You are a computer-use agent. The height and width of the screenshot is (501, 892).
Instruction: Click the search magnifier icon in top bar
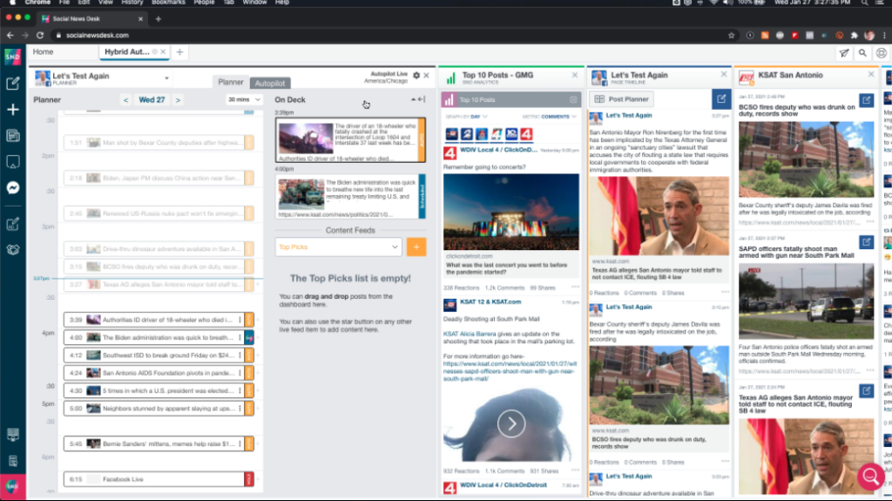(862, 53)
